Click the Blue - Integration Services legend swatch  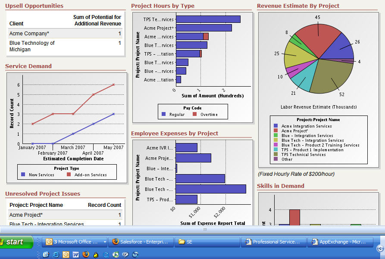point(276,135)
